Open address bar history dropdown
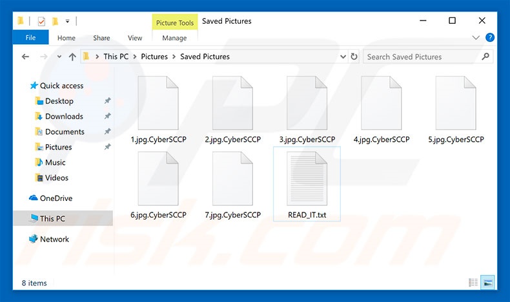Screen dimensions: 510x302 pos(342,57)
